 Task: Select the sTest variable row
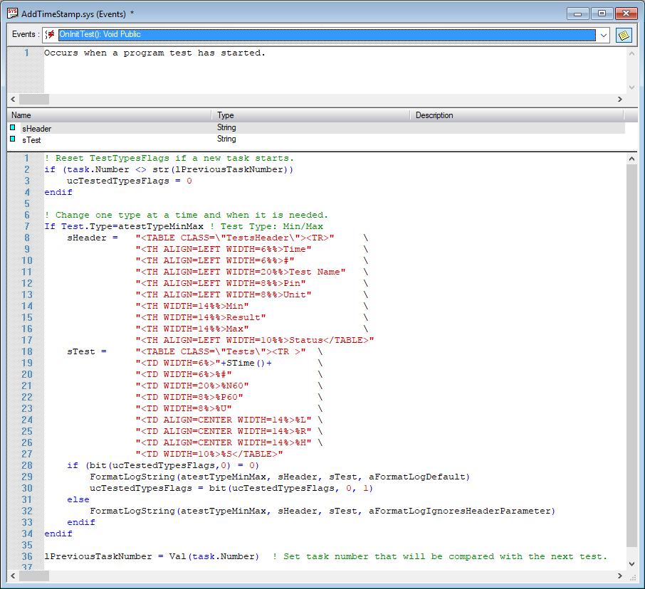click(31, 140)
